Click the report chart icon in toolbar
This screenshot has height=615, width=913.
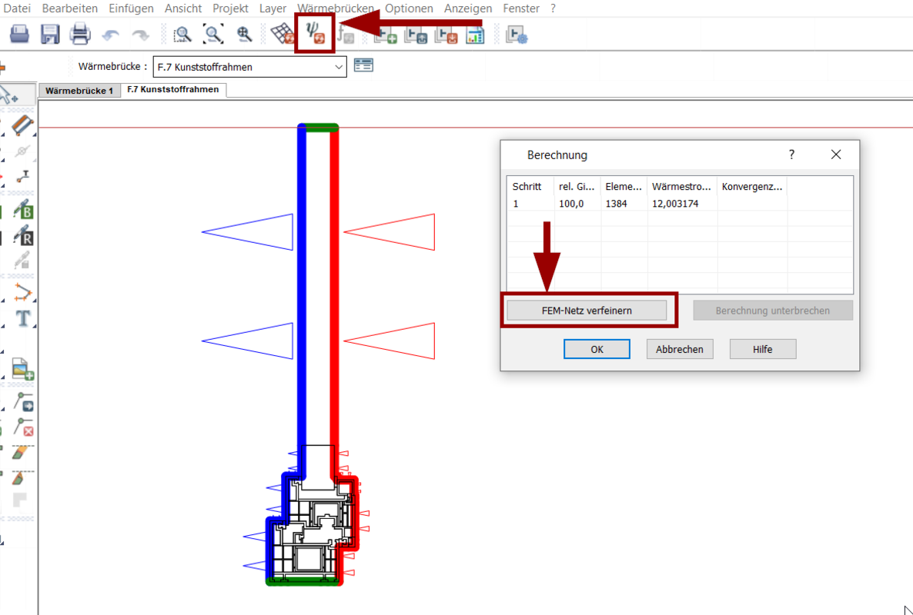[x=475, y=35]
